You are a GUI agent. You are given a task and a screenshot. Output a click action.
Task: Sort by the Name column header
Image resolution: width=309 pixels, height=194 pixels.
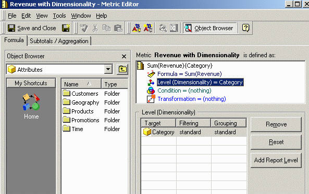(x=81, y=84)
